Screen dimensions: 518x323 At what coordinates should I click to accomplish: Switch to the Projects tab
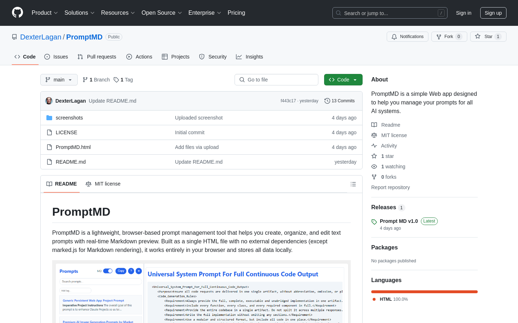[x=176, y=57]
